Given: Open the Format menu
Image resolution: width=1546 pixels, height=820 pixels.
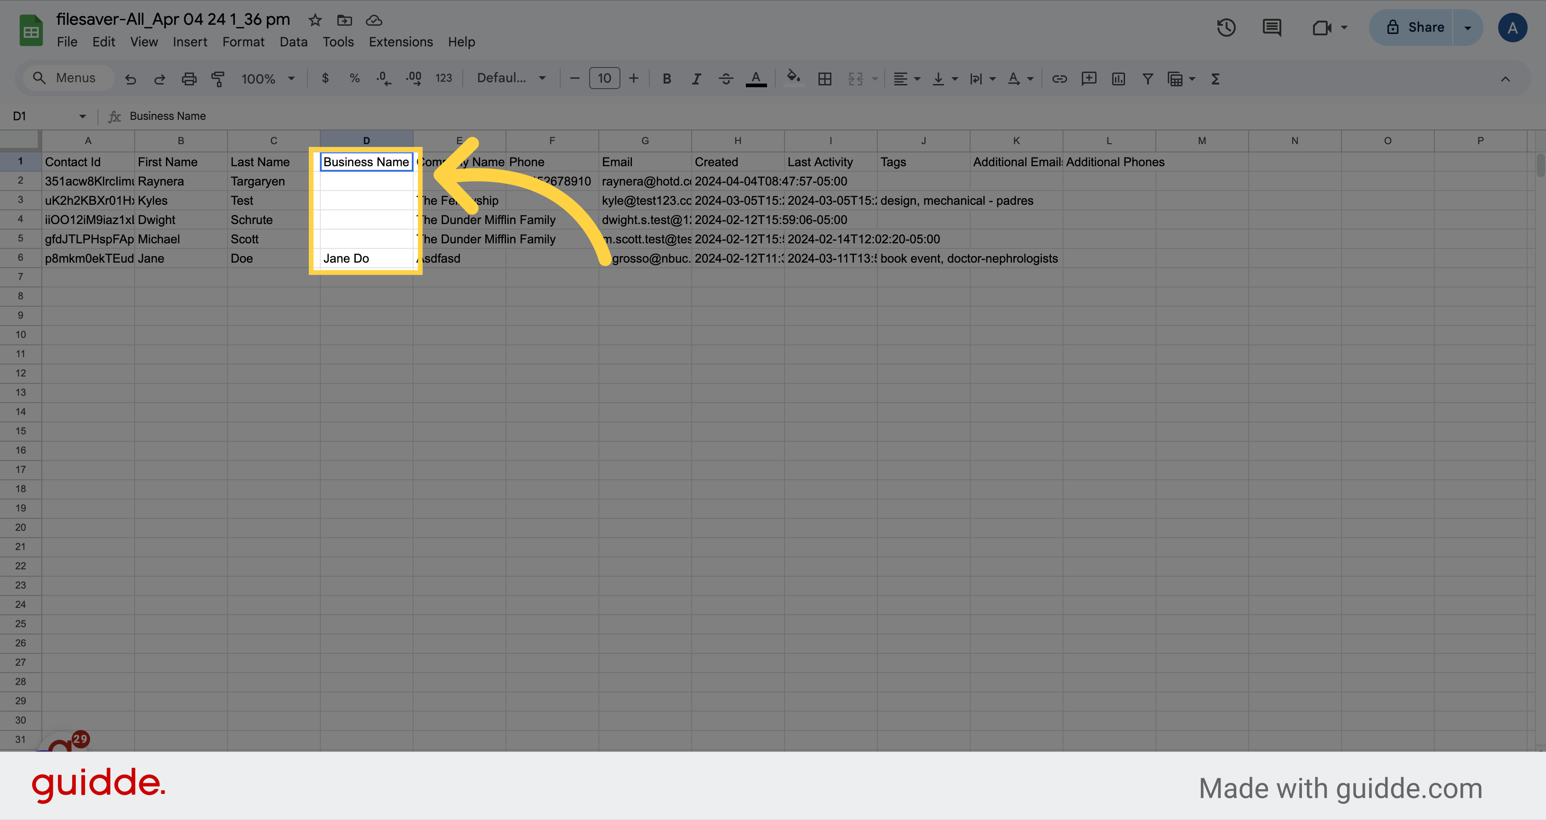Looking at the screenshot, I should [243, 42].
